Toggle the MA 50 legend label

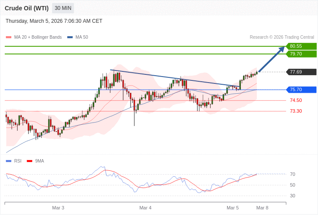pyautogui.click(x=81, y=37)
